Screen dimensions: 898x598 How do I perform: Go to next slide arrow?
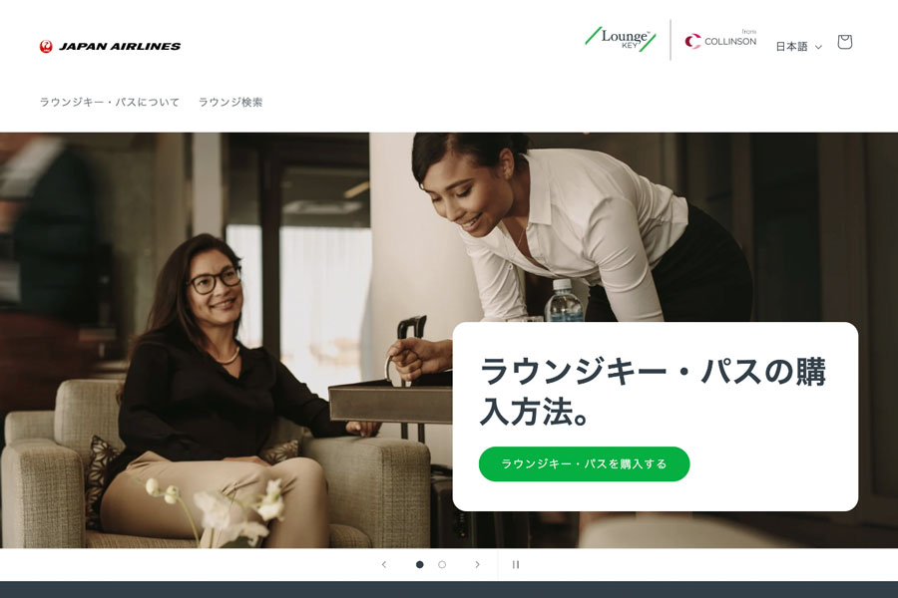[x=477, y=564]
